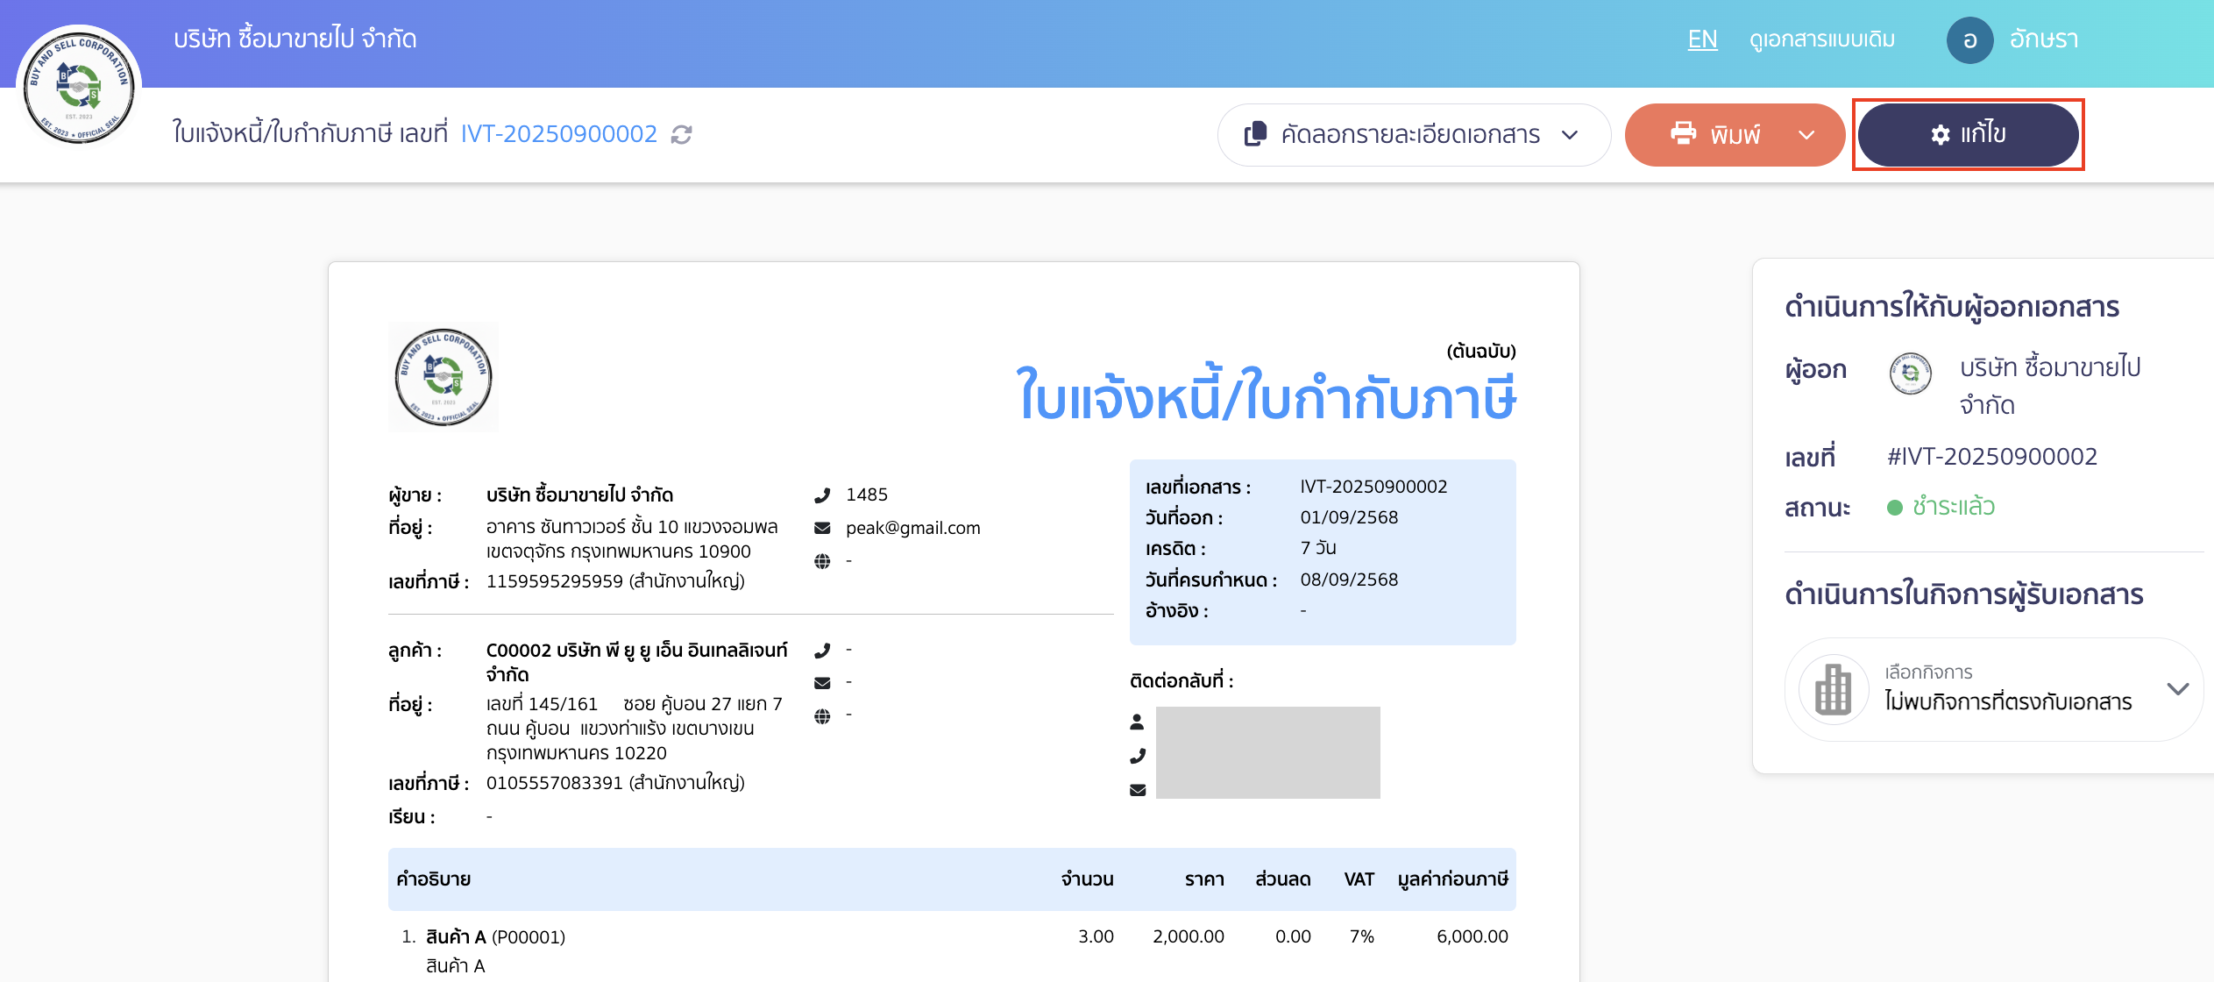This screenshot has height=982, width=2214.
Task: Click the email icon beside peak@gmail.com
Action: coord(822,527)
